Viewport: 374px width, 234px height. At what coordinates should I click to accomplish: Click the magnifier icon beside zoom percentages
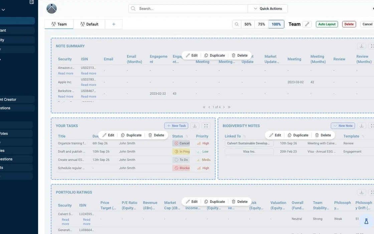coord(237,24)
